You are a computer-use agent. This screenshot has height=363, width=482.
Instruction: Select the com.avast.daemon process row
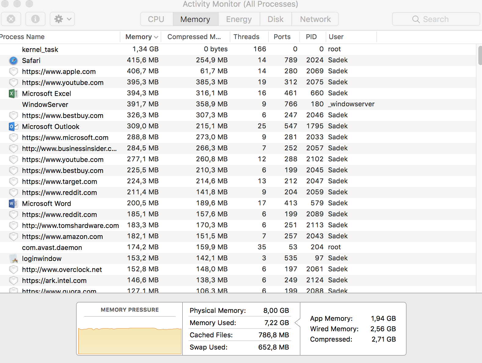pos(238,247)
